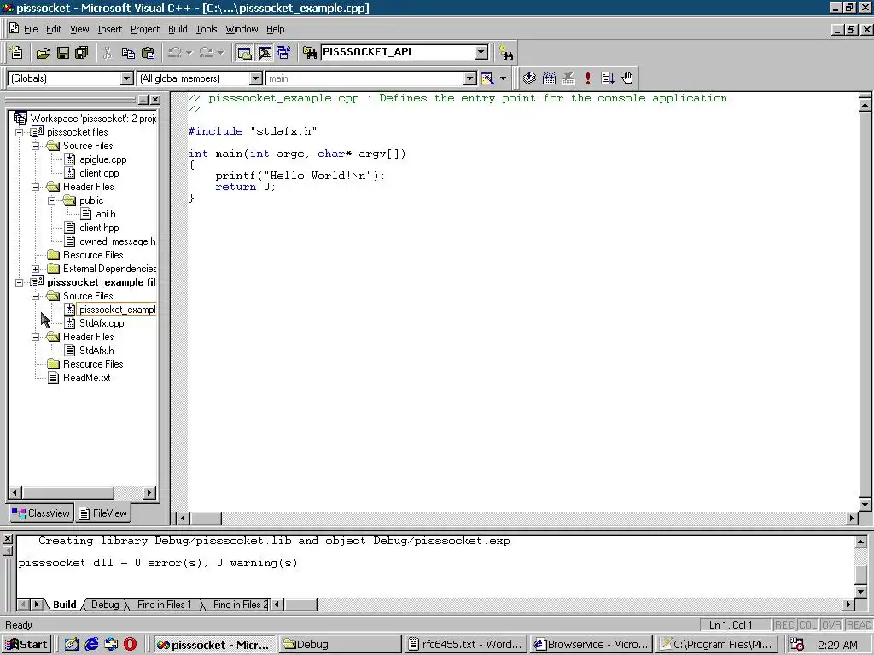This screenshot has width=874, height=655.
Task: Click the Redo arrow icon
Action: pyautogui.click(x=207, y=53)
